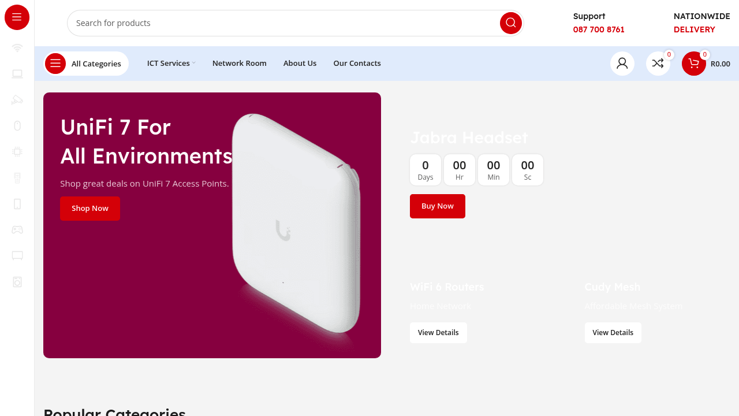Image resolution: width=739 pixels, height=416 pixels.
Task: Open the security camera category icon
Action: pyautogui.click(x=17, y=99)
